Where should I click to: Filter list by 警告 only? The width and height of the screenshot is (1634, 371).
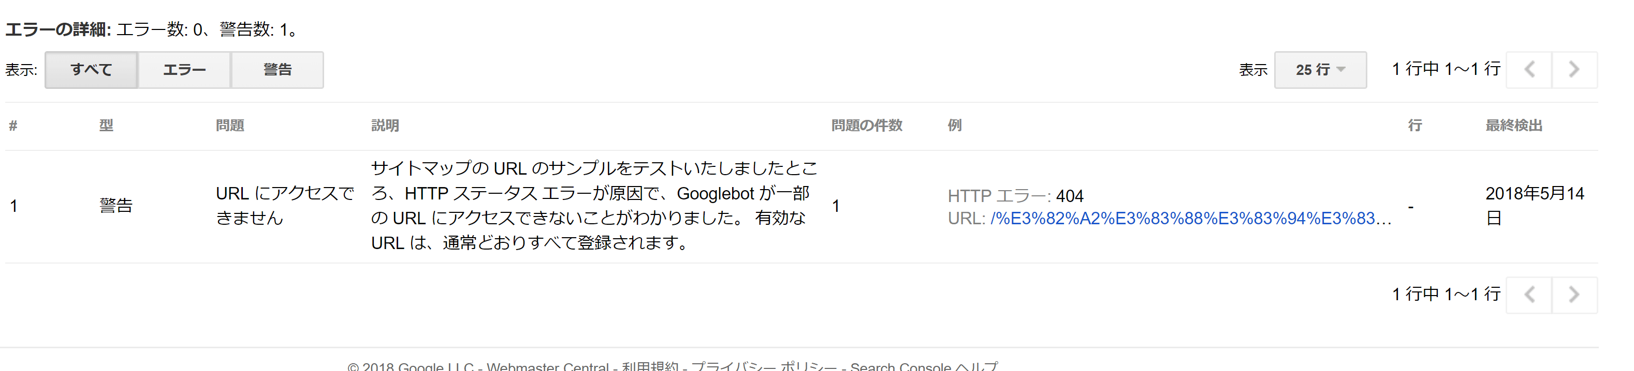[278, 70]
